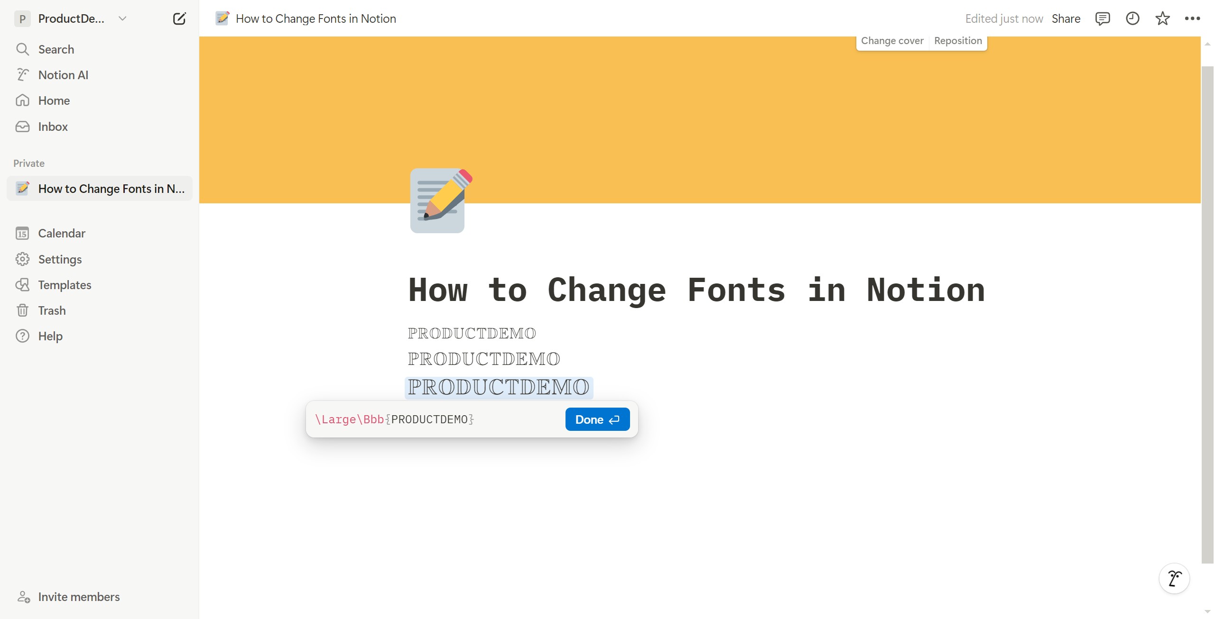Image resolution: width=1215 pixels, height=619 pixels.
Task: Click the ProductDe... workspace name
Action: pos(71,18)
